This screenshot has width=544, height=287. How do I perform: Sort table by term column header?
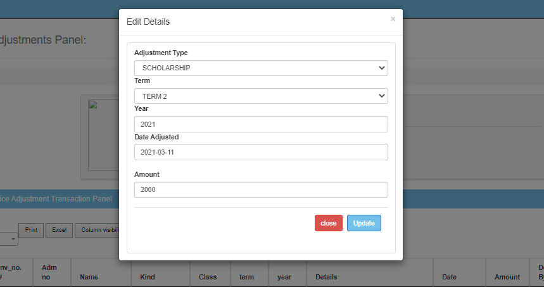(x=246, y=277)
